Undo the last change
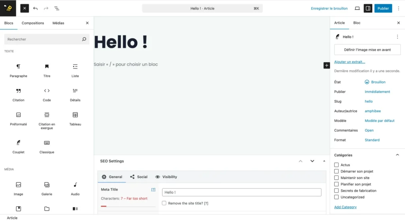405x221 pixels. 35,8
